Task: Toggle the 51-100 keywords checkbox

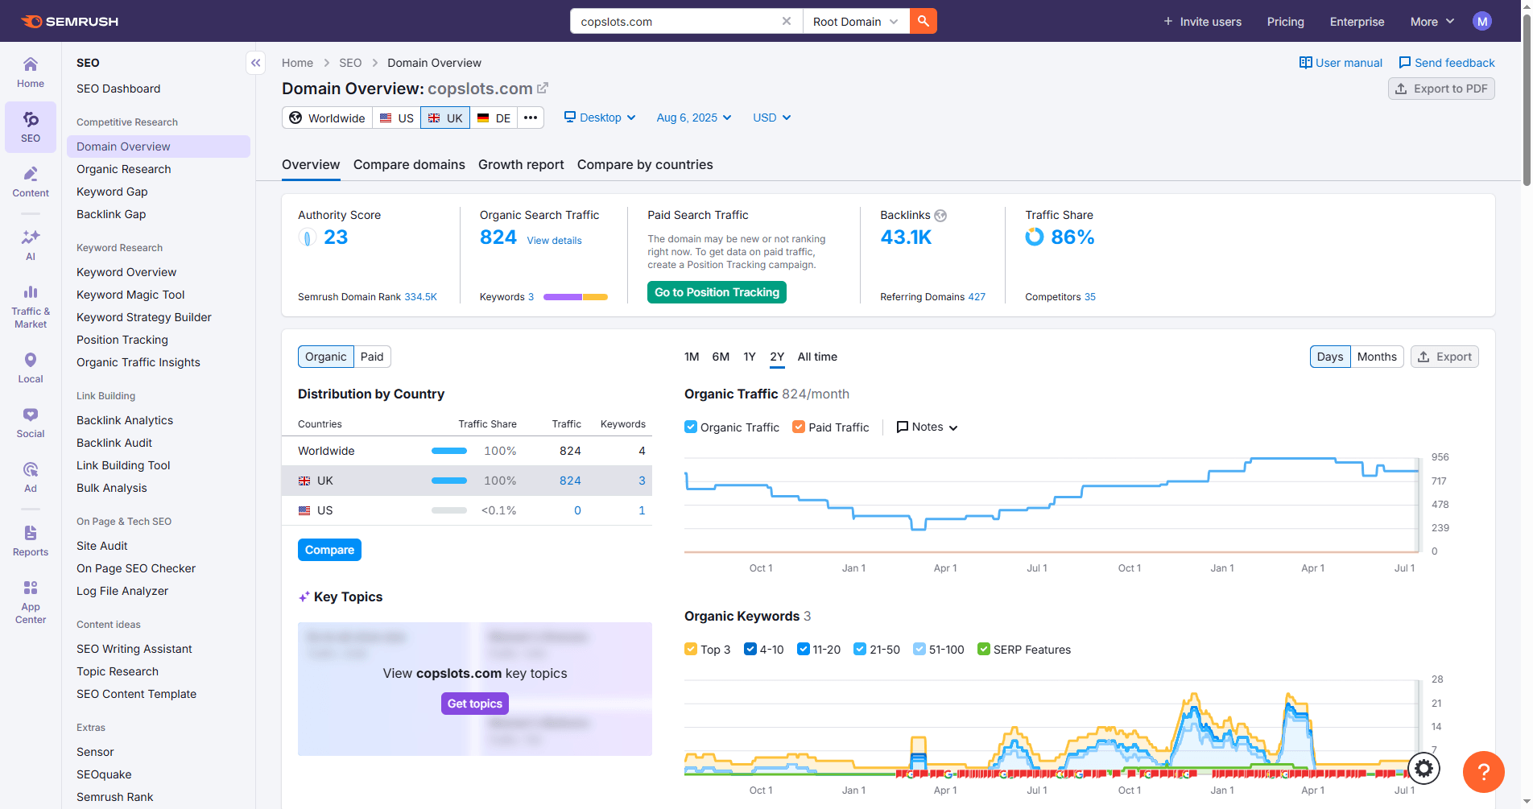Action: click(919, 649)
